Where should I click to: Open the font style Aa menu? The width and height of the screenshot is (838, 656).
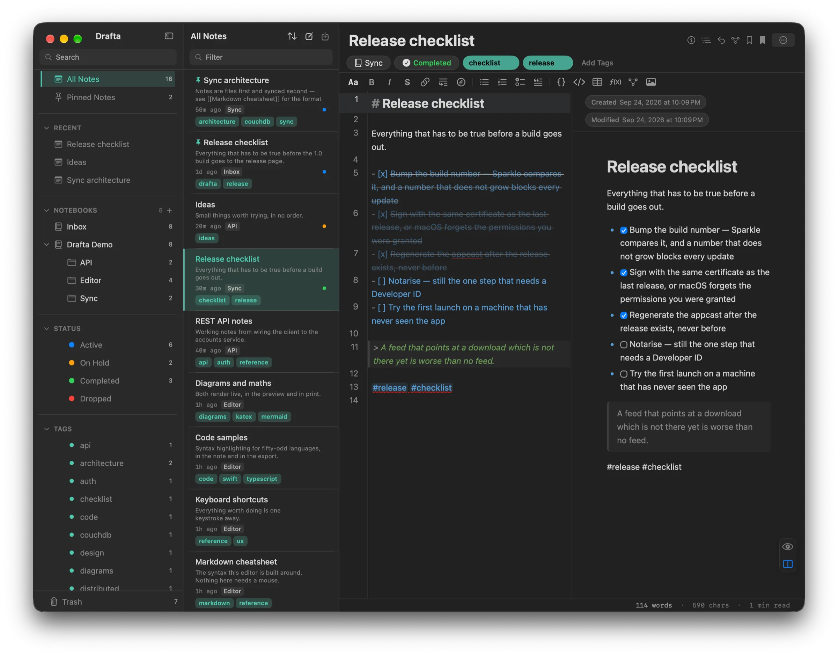click(353, 82)
